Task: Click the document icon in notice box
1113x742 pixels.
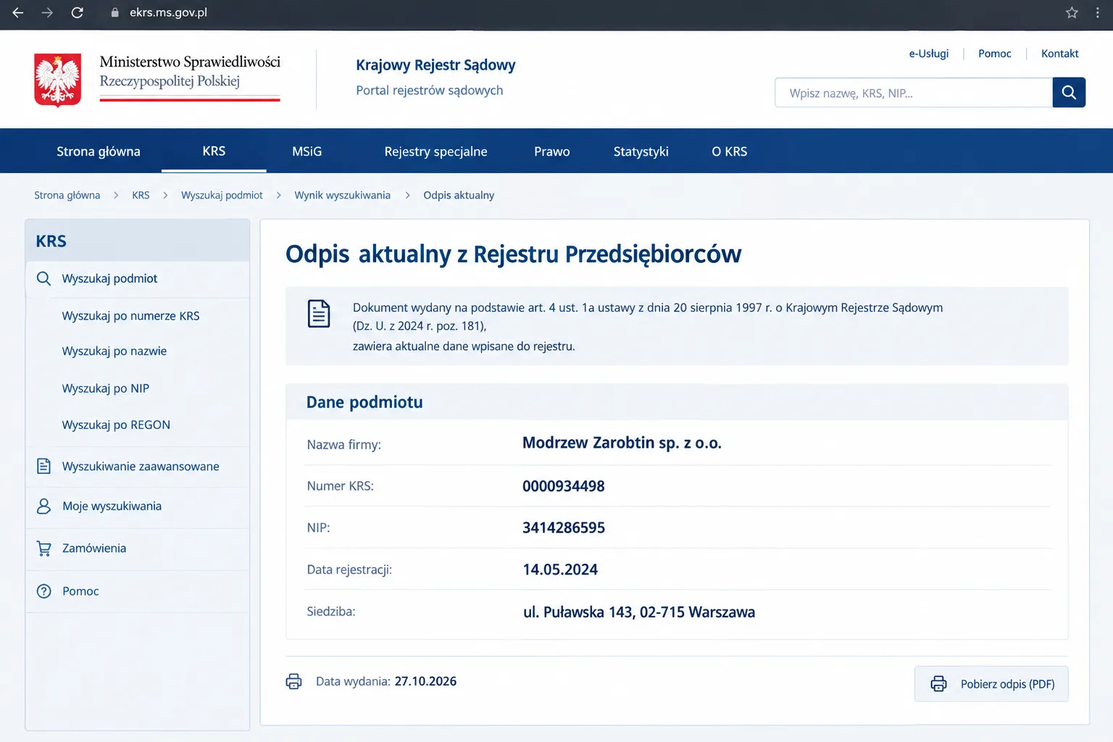Action: (x=319, y=314)
